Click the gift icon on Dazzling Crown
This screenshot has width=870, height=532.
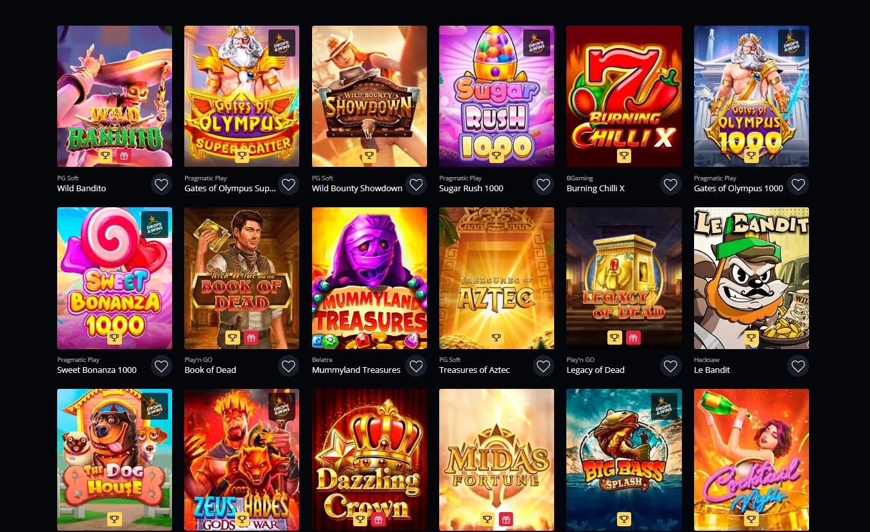tap(379, 519)
